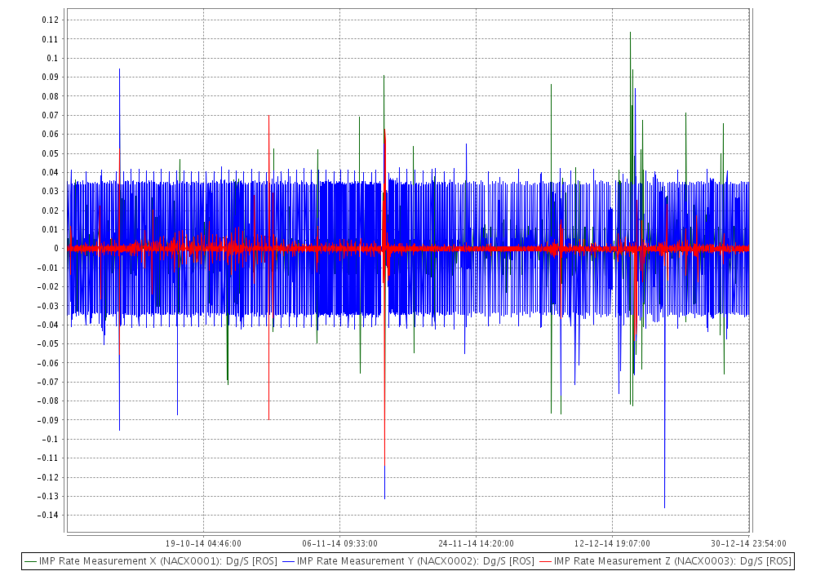
Task: Click the 24-11-14 14:20:00 time label
Action: coord(476,543)
